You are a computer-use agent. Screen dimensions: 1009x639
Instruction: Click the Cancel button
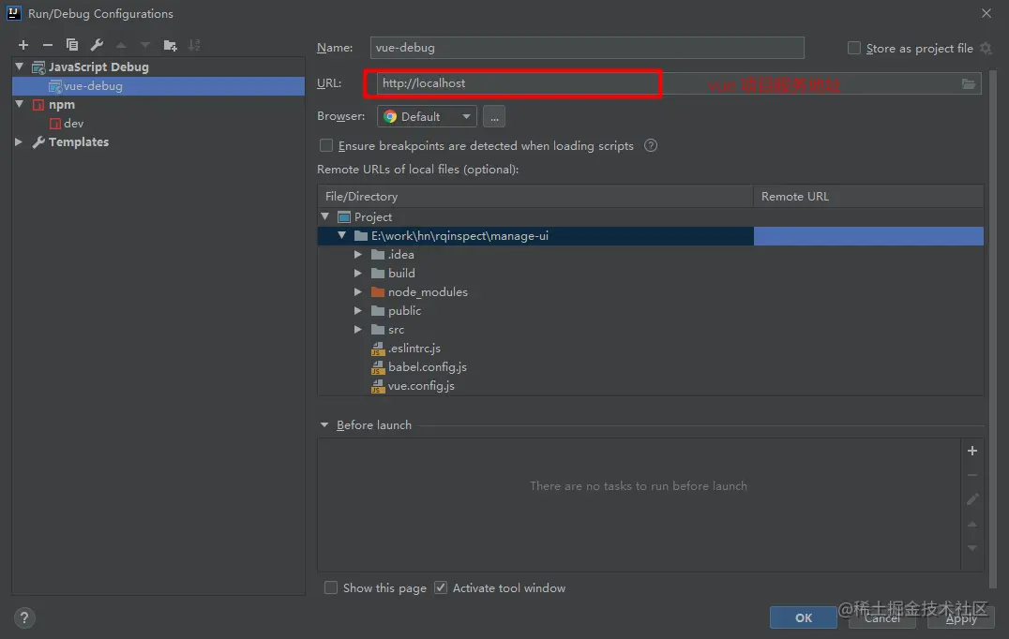point(881,617)
